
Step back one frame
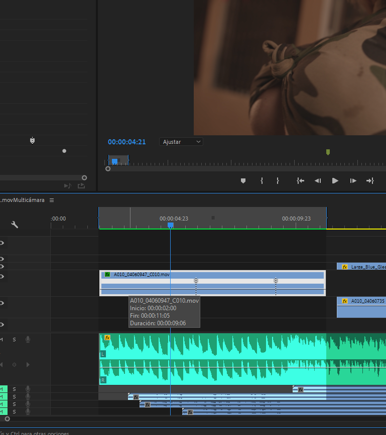click(318, 181)
